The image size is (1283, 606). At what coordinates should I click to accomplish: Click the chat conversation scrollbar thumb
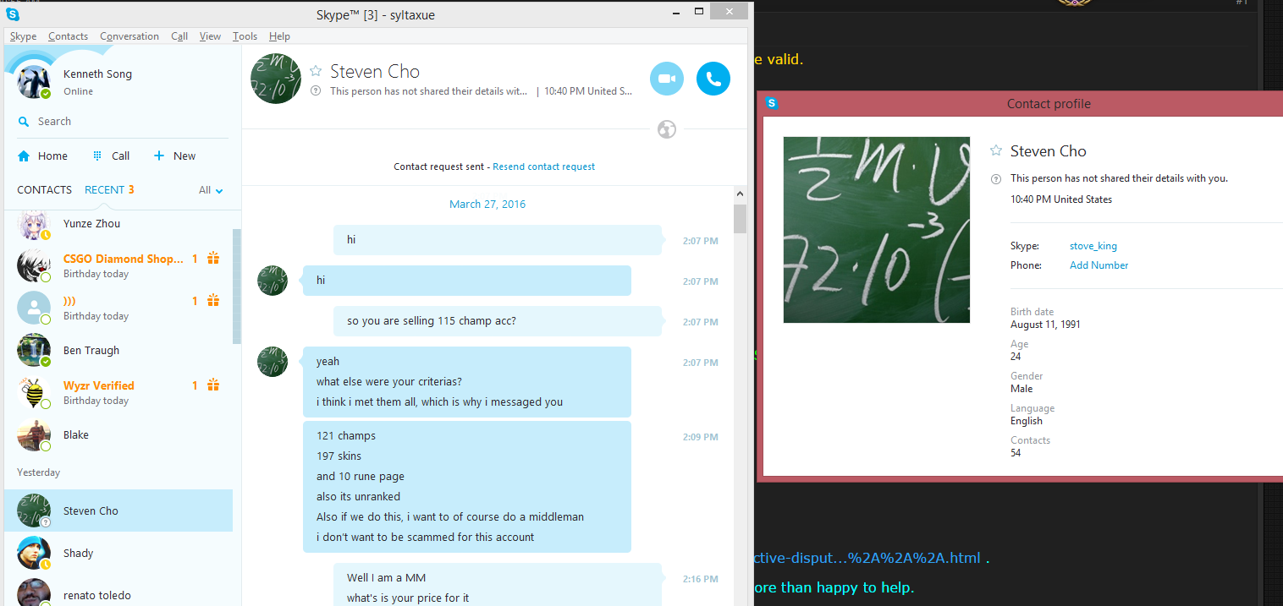pos(740,219)
